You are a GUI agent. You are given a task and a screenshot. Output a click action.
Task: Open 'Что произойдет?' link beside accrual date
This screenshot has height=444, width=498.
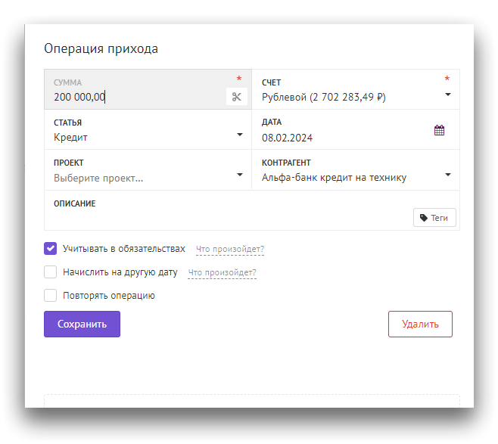pos(222,273)
